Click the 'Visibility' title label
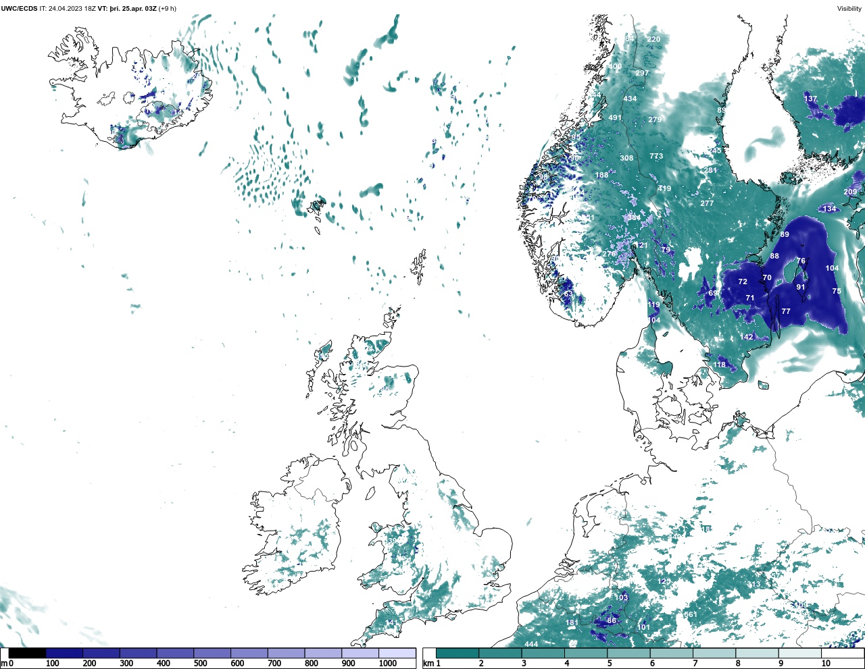Viewport: 865px width, 669px height. (x=849, y=9)
